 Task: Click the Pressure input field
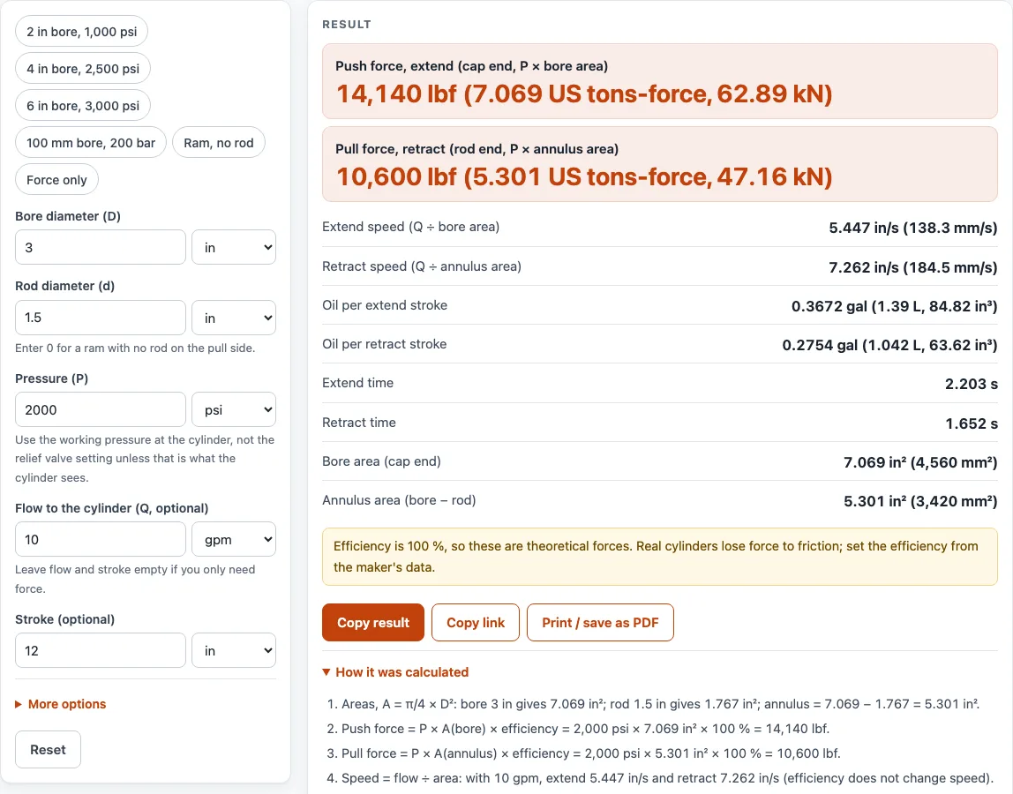pos(100,409)
